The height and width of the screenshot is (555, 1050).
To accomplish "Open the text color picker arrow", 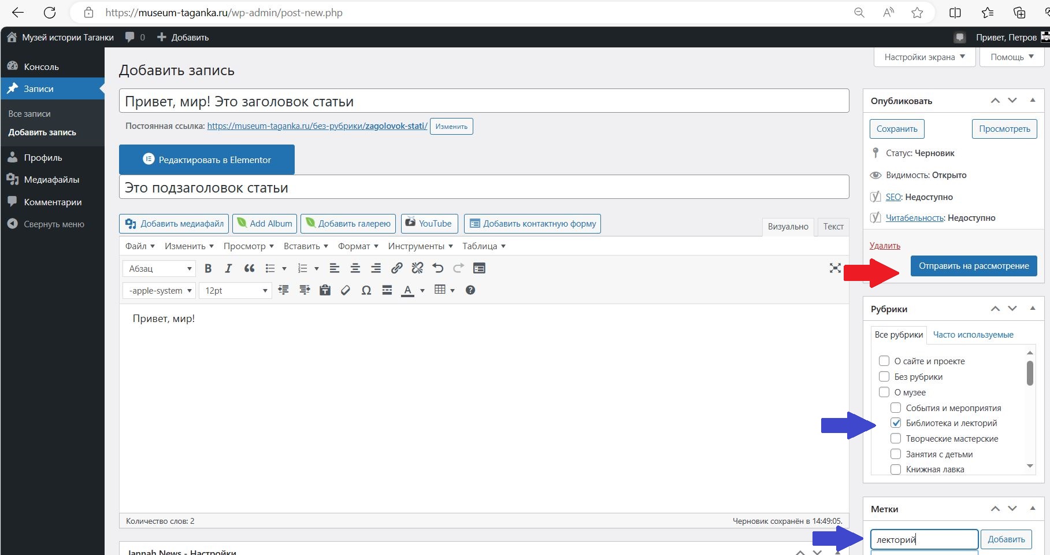I will click(x=422, y=291).
